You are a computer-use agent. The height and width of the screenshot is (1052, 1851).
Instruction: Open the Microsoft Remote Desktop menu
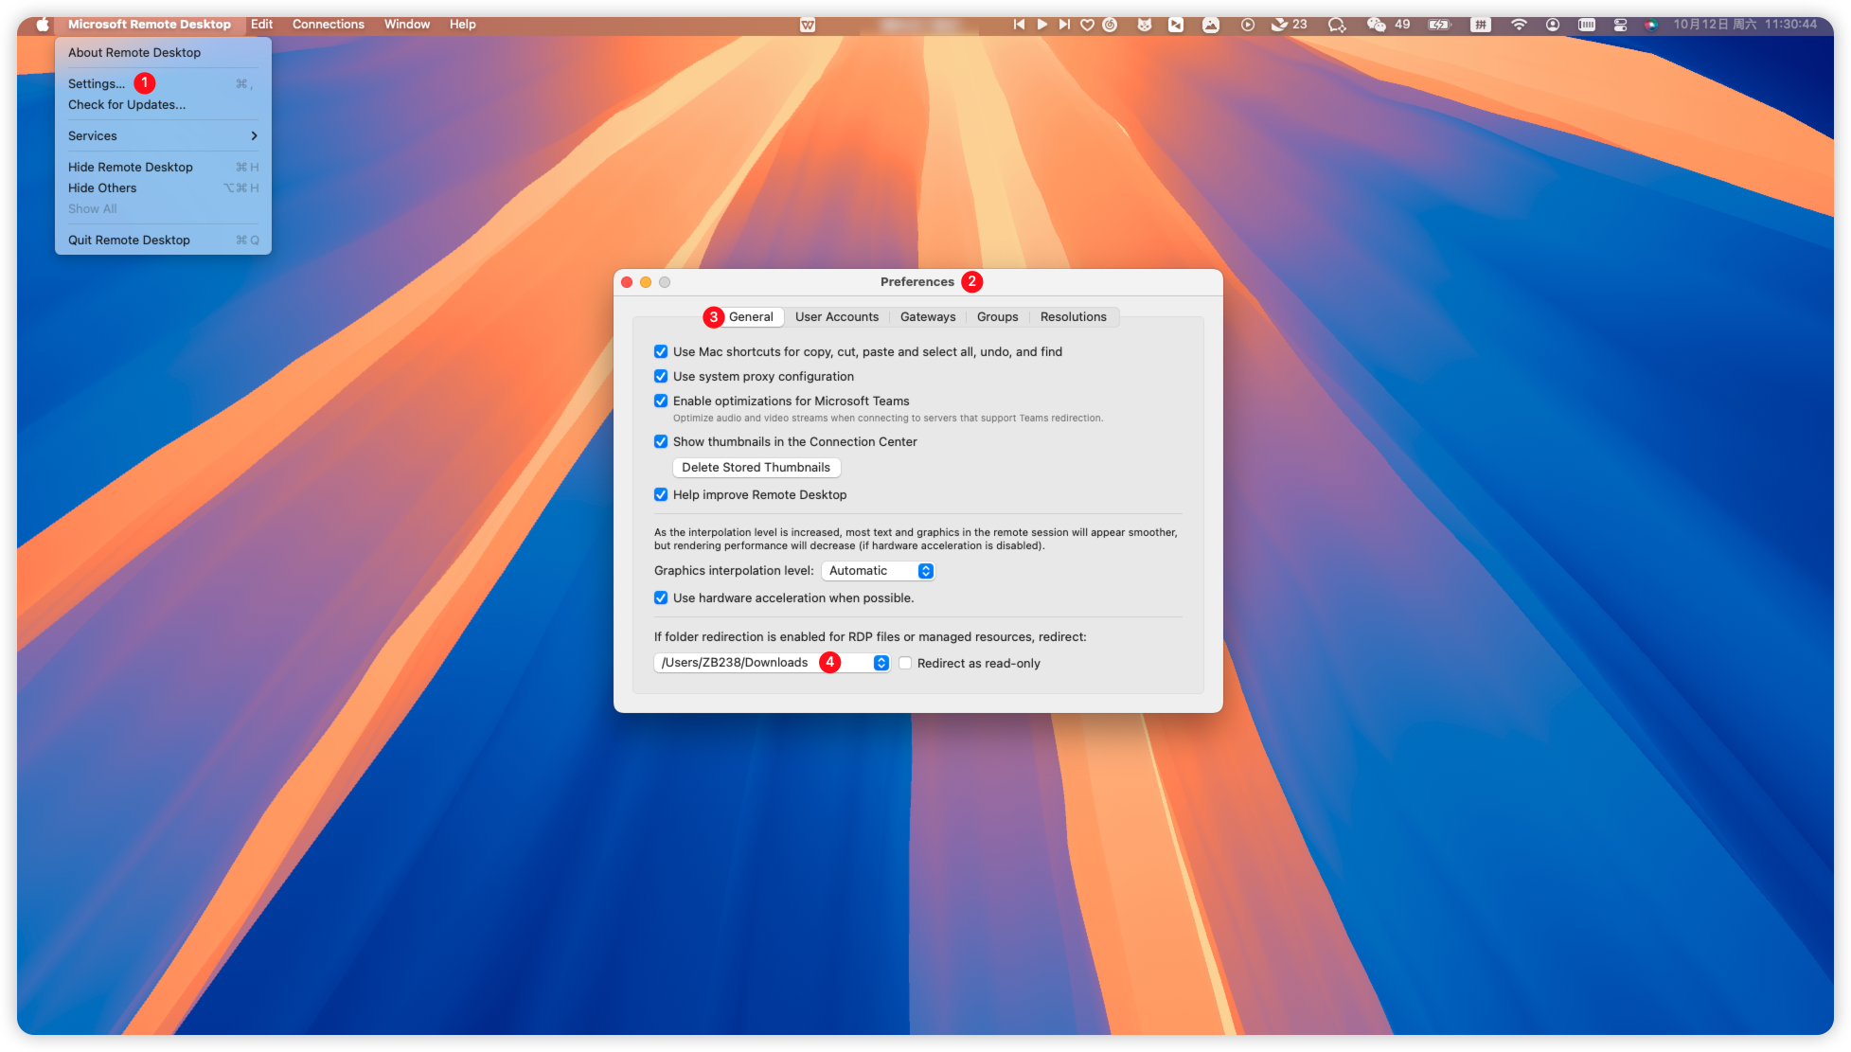click(x=150, y=25)
